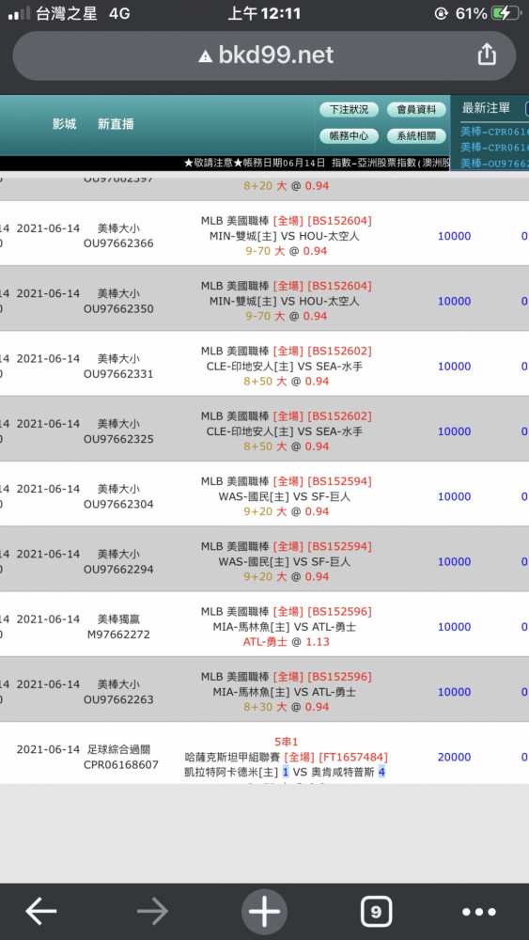The height and width of the screenshot is (940, 529).
Task: Tap the not-secure warning icon
Action: [206, 56]
